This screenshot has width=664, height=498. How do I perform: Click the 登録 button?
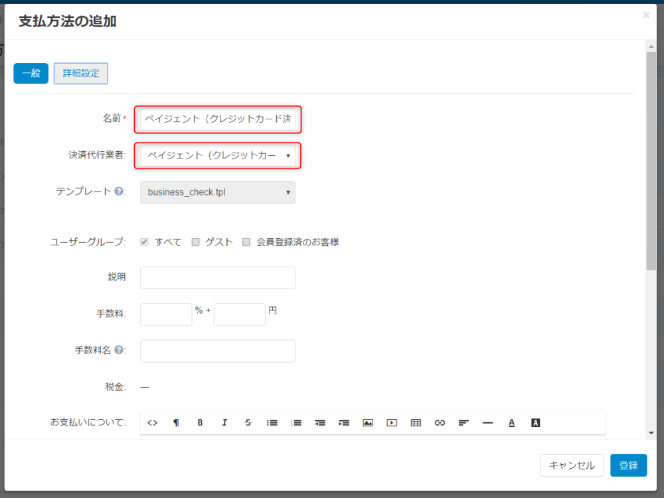coord(628,466)
